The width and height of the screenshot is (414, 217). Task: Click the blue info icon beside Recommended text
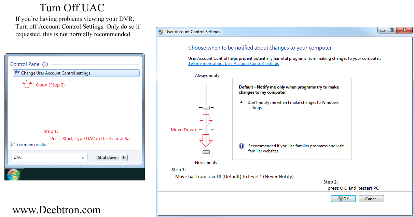click(x=242, y=146)
